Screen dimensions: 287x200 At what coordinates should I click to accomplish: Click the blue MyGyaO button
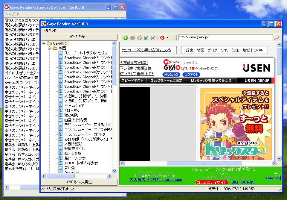click(x=171, y=75)
